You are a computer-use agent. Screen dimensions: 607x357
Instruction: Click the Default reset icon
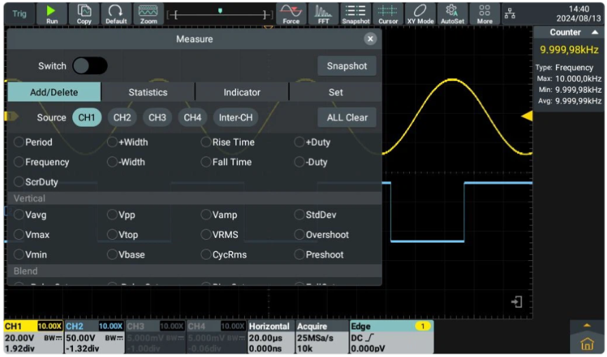click(116, 13)
